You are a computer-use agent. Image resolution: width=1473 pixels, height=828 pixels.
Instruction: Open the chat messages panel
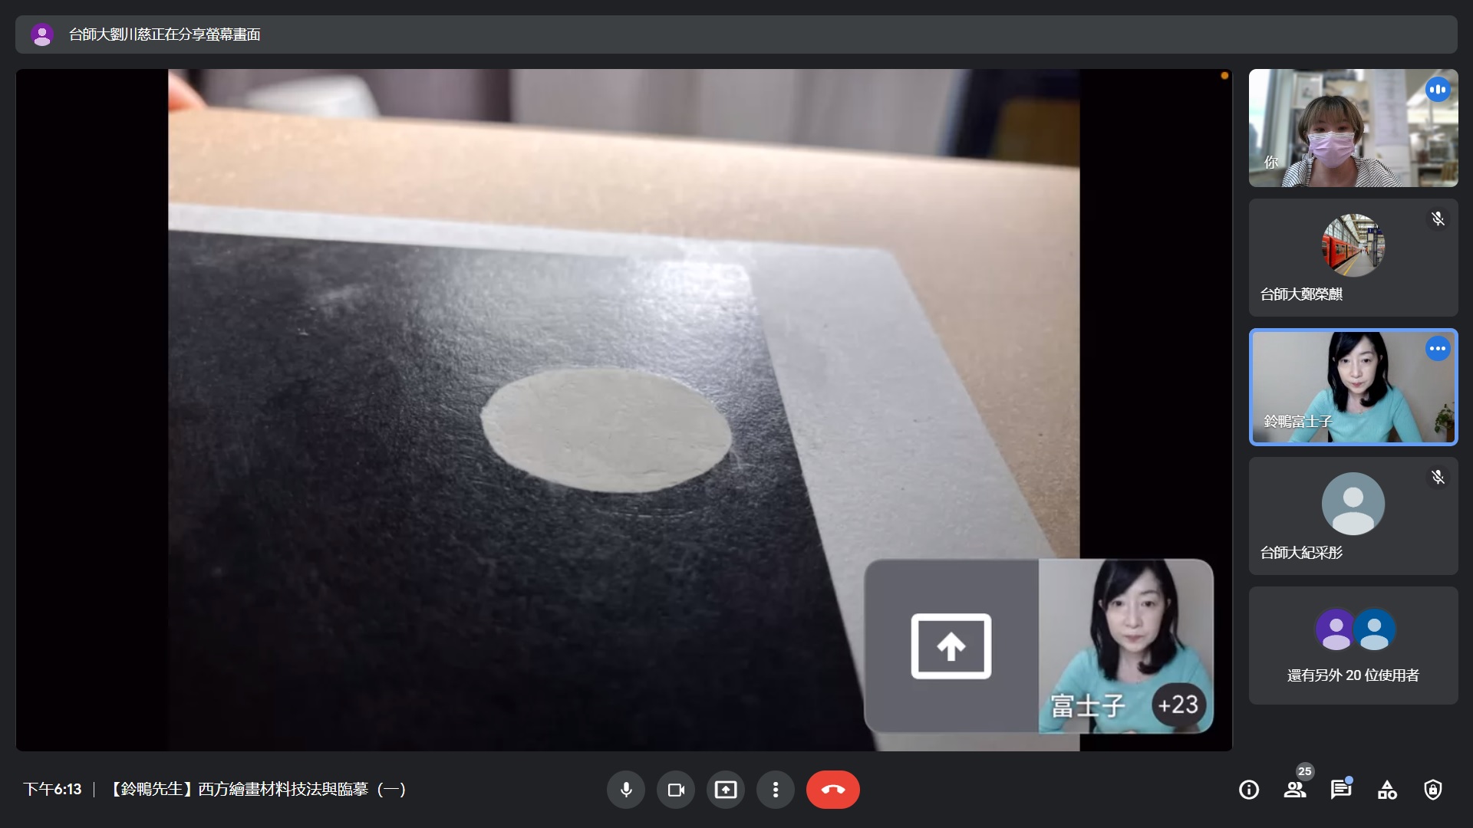point(1341,790)
